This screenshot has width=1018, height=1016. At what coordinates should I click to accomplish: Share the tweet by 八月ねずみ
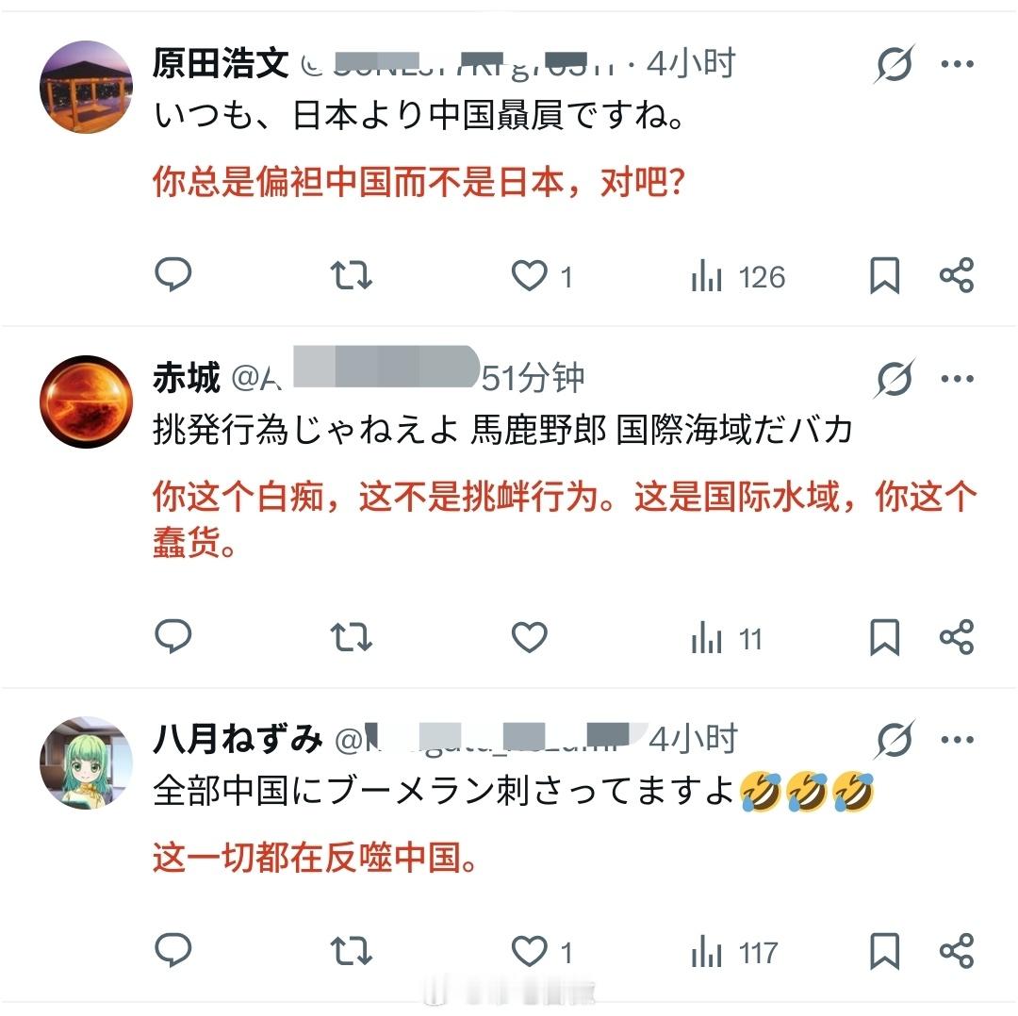(x=957, y=951)
